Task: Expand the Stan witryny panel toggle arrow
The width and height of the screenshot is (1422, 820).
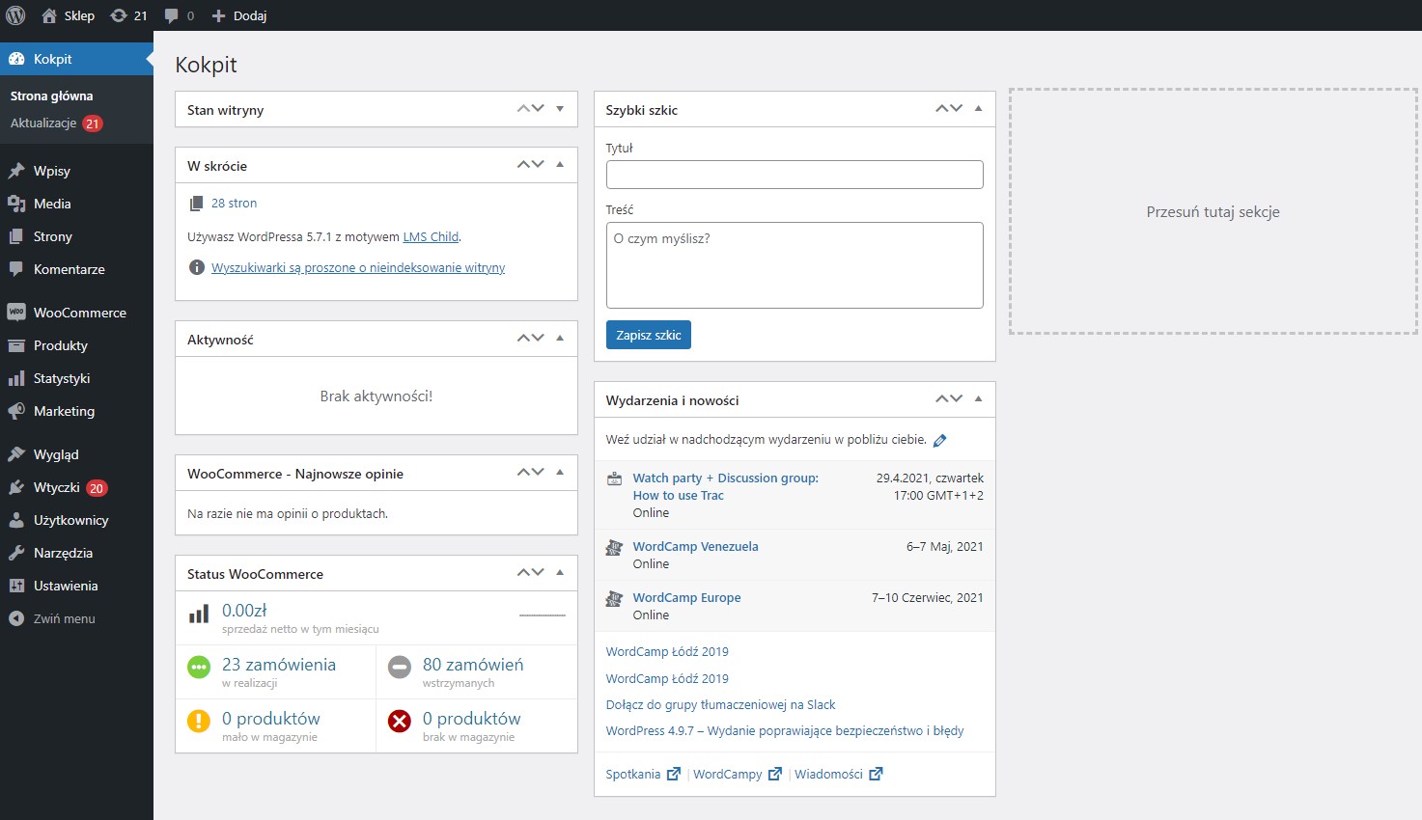Action: coord(560,109)
